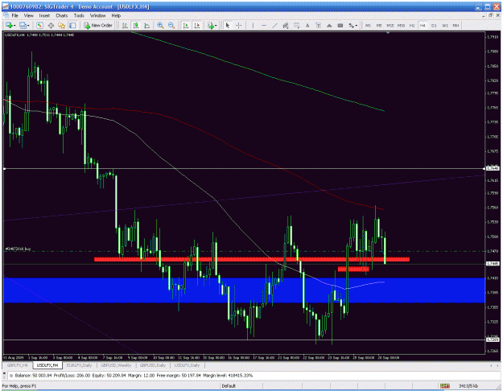Open the Indicators list dropdown
The height and width of the screenshot is (391, 503).
click(x=212, y=25)
